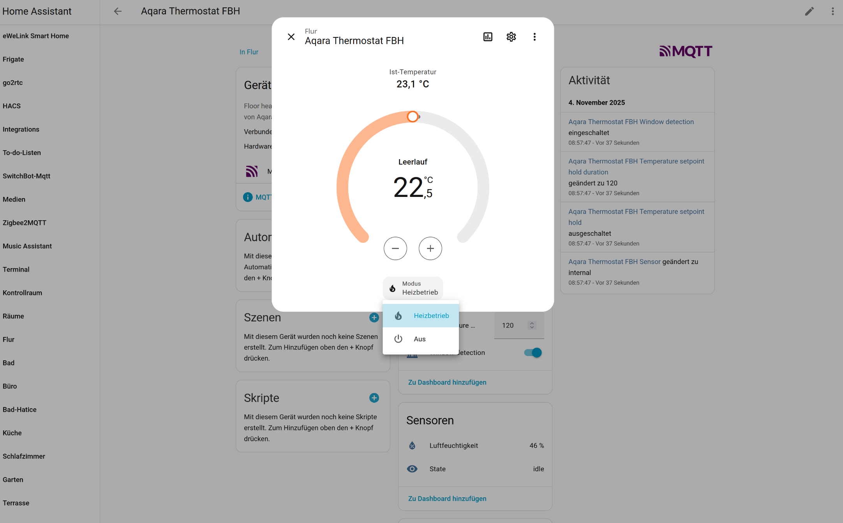This screenshot has height=523, width=843.
Task: Open entity settings gear icon
Action: 511,37
